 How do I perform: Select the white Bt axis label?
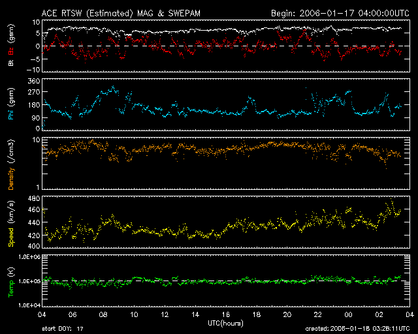(11, 63)
